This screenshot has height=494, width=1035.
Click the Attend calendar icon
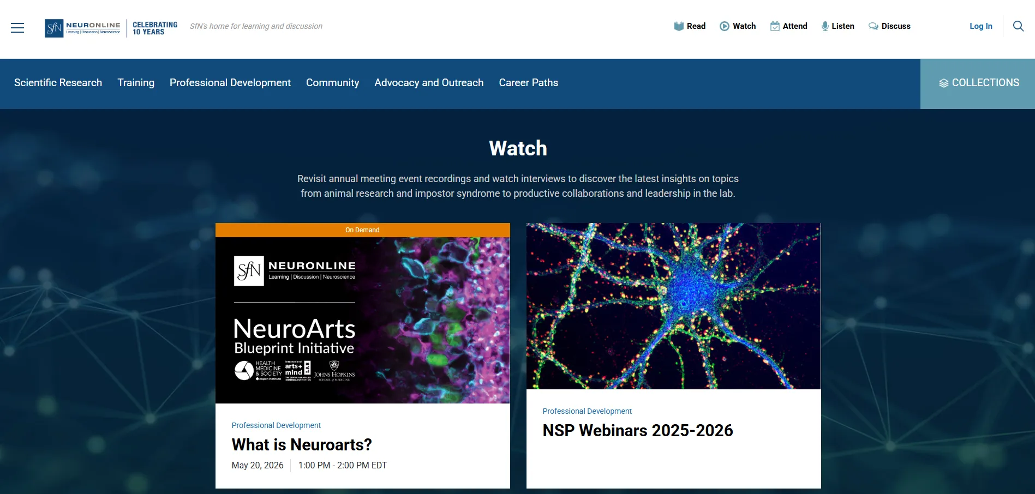pos(775,26)
